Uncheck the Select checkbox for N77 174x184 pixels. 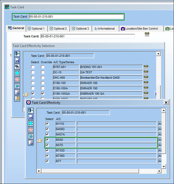(47, 161)
